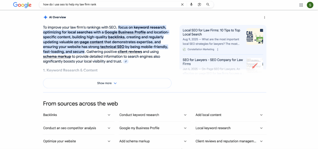Click the Constellation Marketing favicon
The image size is (318, 149).
pyautogui.click(x=184, y=49)
